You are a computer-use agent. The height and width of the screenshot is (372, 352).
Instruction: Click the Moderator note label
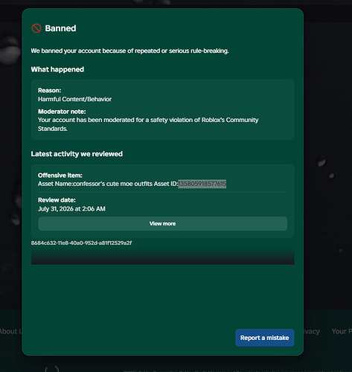pyautogui.click(x=62, y=112)
